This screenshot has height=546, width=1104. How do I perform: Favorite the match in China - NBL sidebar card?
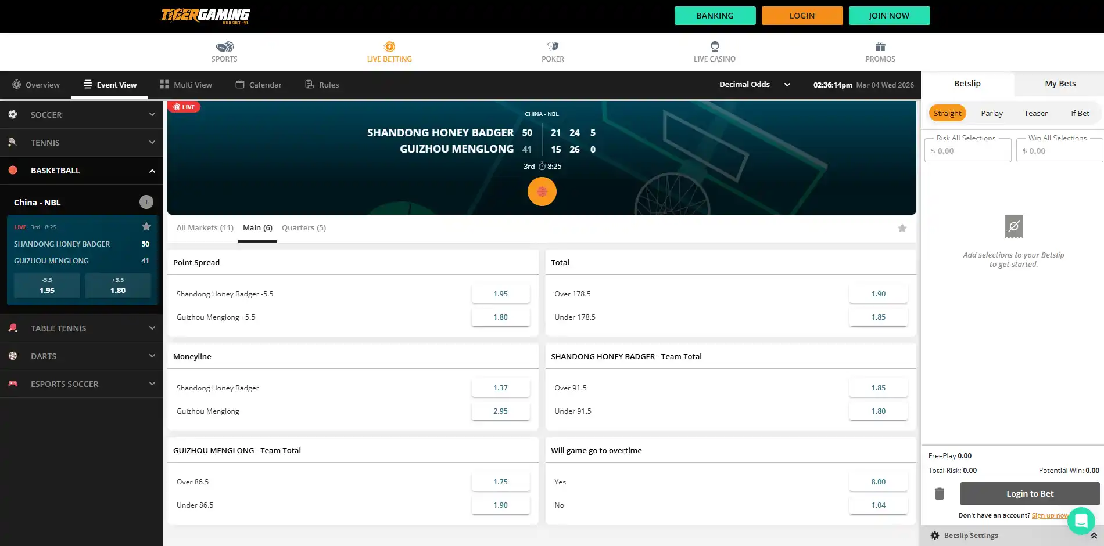point(146,226)
